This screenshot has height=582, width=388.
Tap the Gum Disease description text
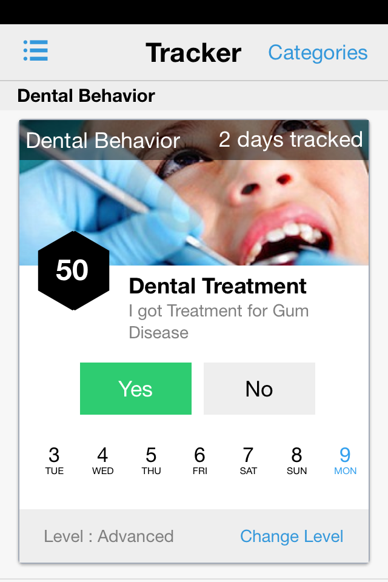coord(219,321)
